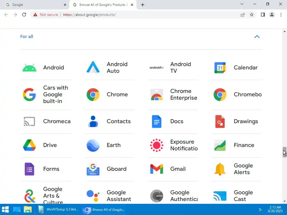The image size is (287, 215).
Task: Open the tab search dropdown arrow
Action: (x=242, y=4)
